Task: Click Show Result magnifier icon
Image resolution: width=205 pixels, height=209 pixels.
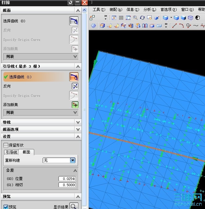Action: point(74,206)
